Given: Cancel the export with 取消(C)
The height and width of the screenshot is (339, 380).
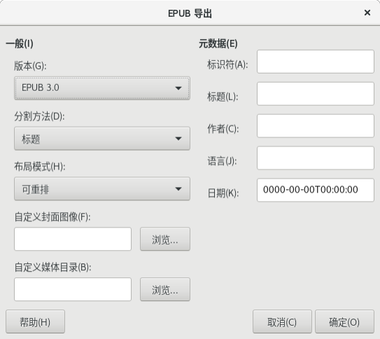Looking at the screenshot, I should pos(282,321).
